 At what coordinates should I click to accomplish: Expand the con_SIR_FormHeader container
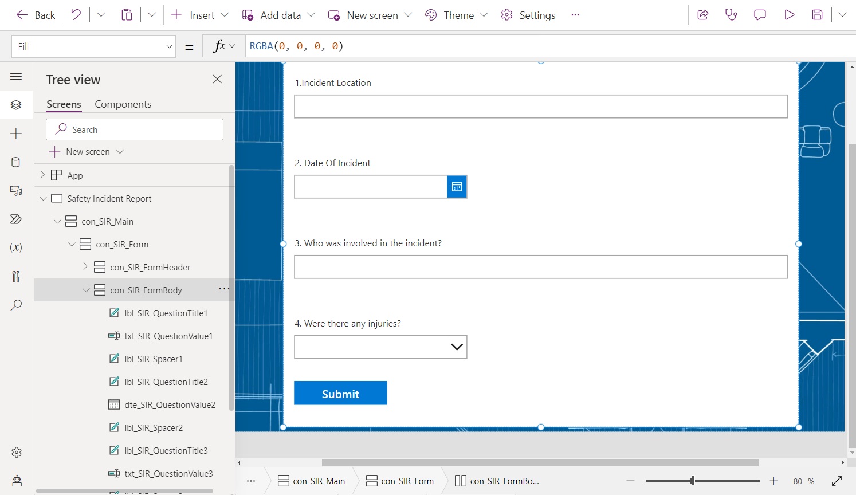coord(85,267)
